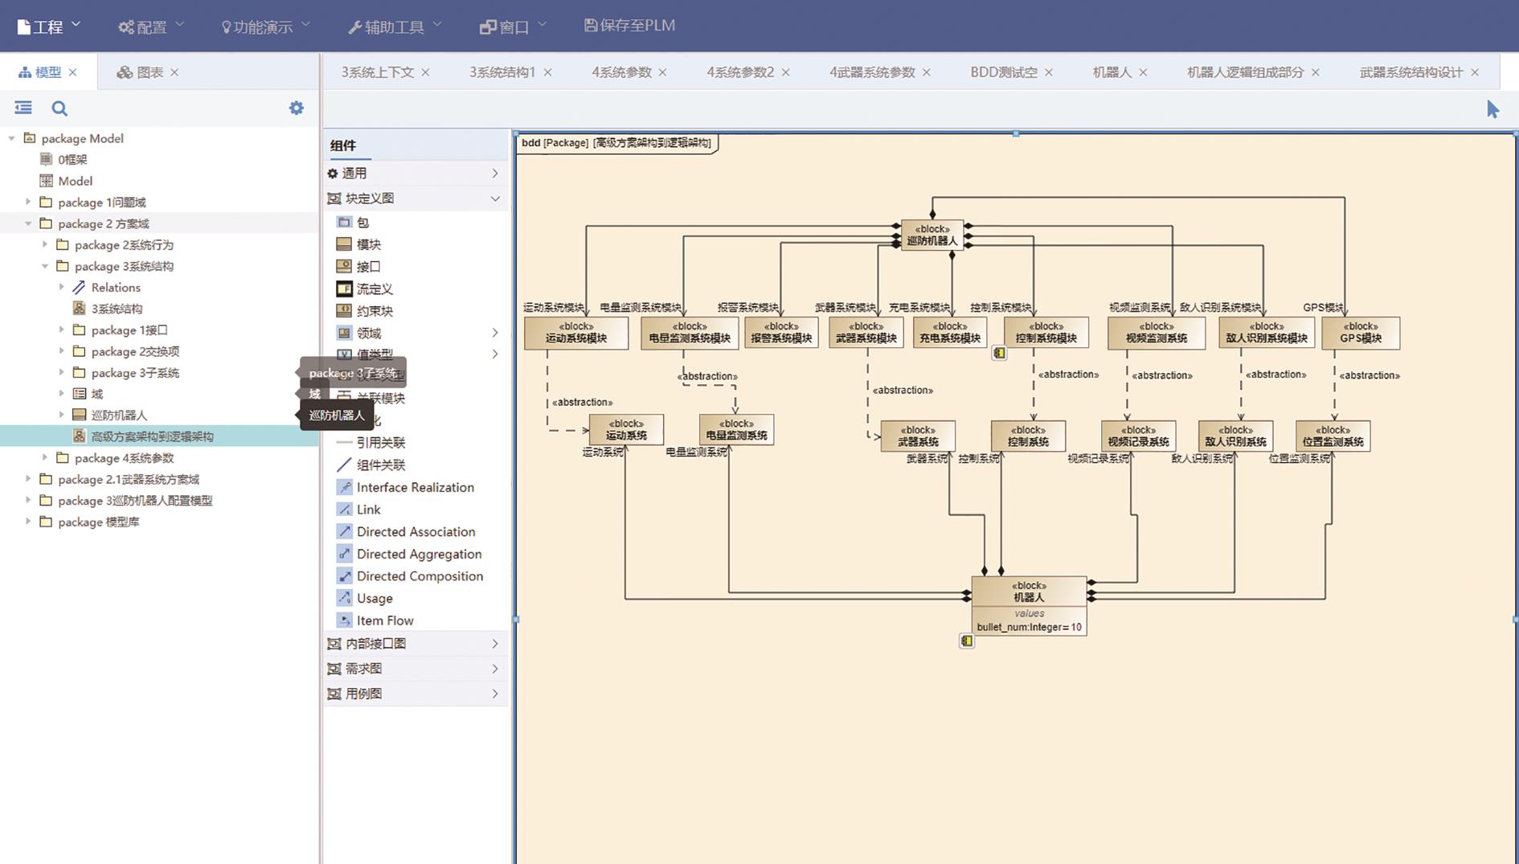The width and height of the screenshot is (1519, 864).
Task: Expand the 需求图 section
Action: click(x=495, y=669)
